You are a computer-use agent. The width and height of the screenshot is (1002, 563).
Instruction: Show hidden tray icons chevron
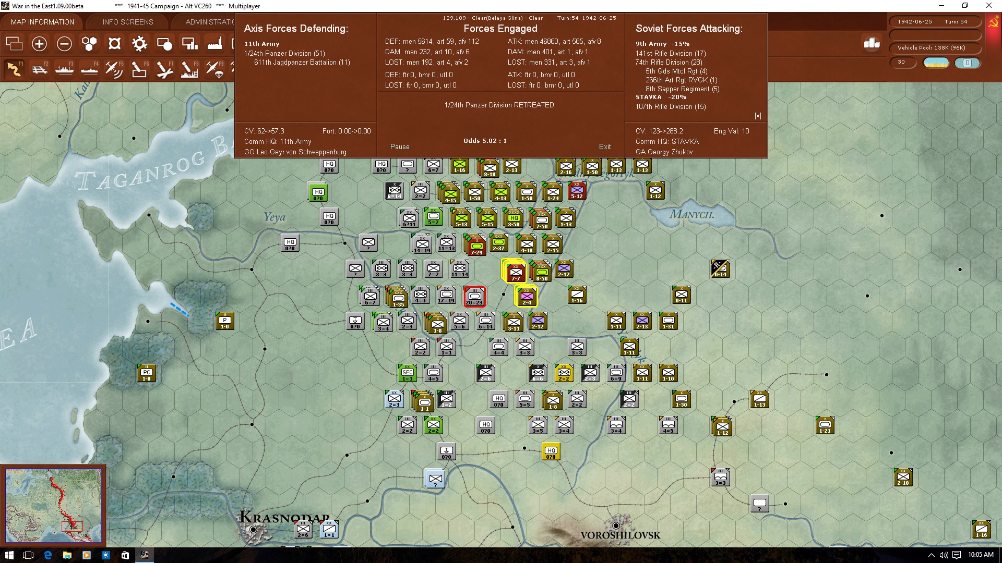[x=931, y=555]
